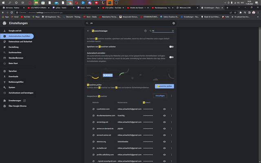Toggle Speichern von Passwörtern anbieten

click(x=171, y=47)
